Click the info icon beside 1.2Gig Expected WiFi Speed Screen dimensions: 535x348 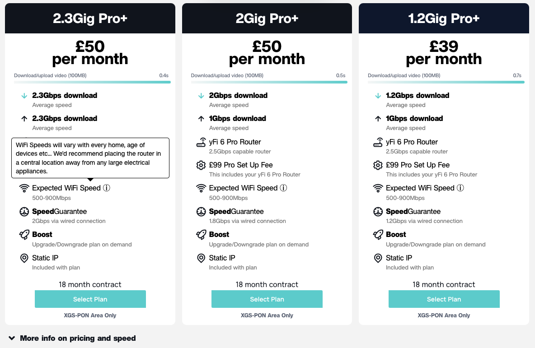(460, 188)
